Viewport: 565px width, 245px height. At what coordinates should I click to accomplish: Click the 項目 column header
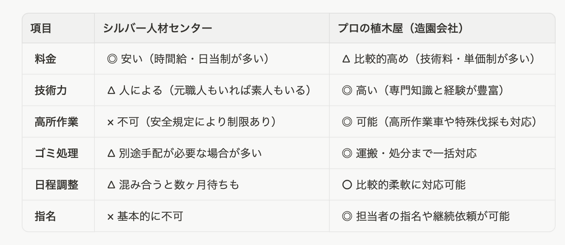point(41,28)
